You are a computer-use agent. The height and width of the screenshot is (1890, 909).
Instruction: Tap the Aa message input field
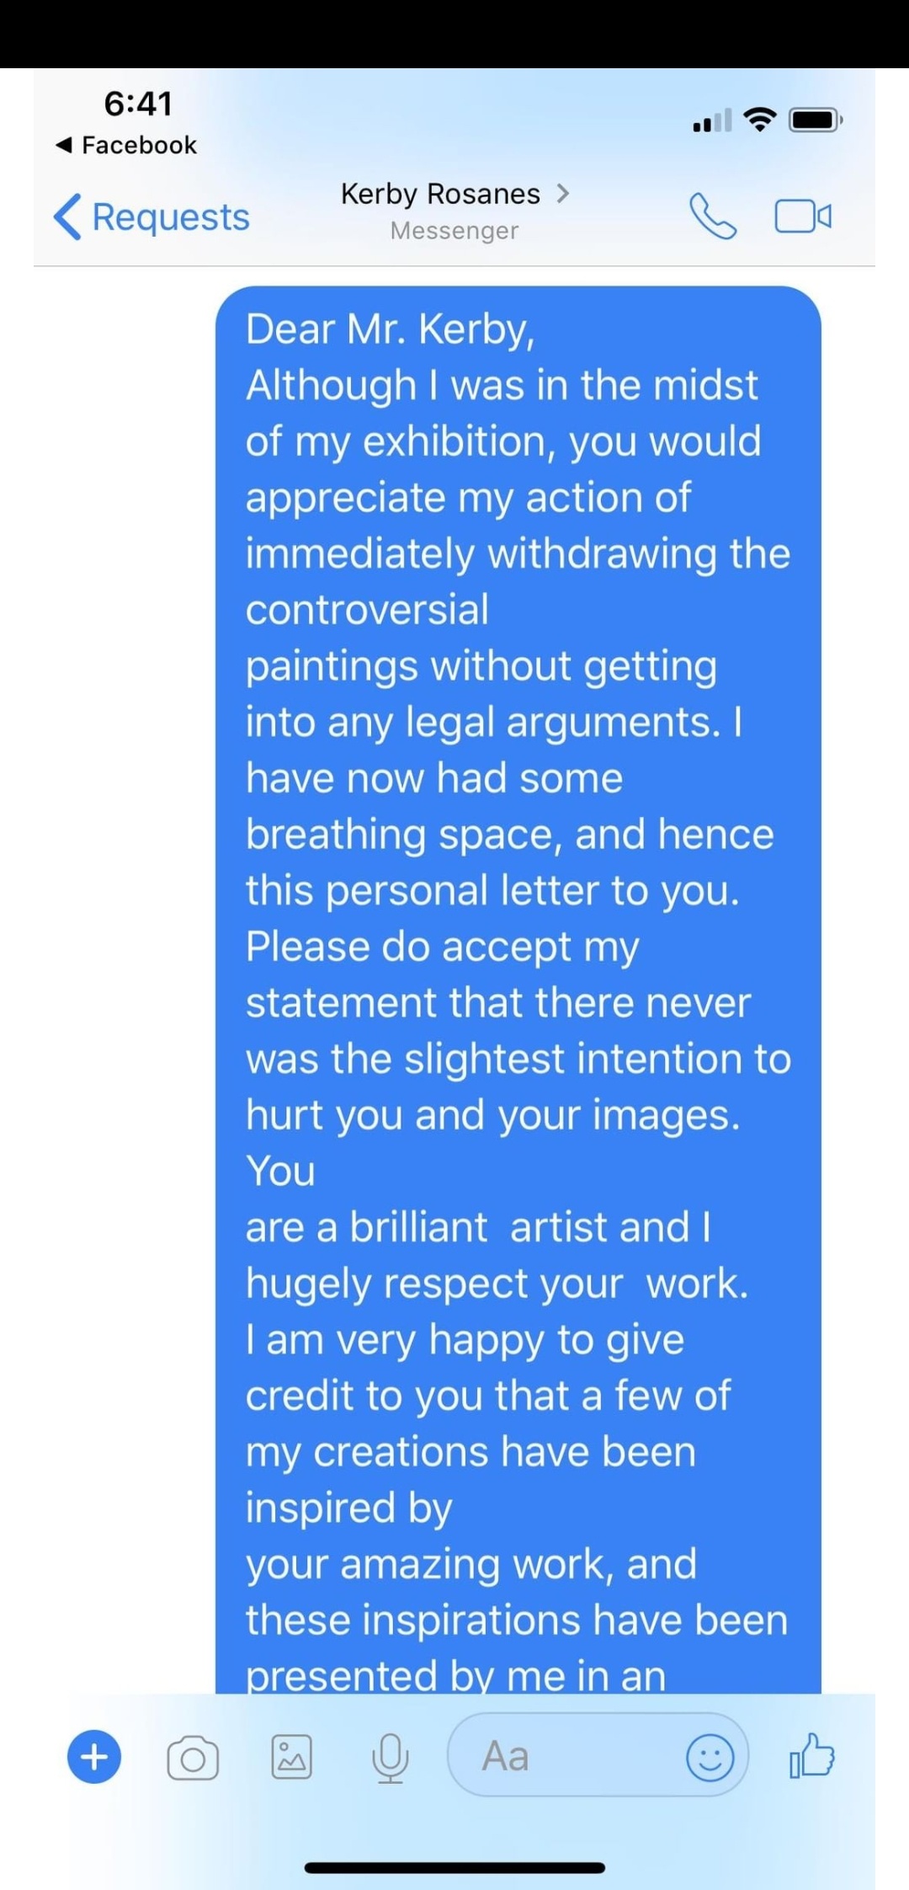point(564,1757)
